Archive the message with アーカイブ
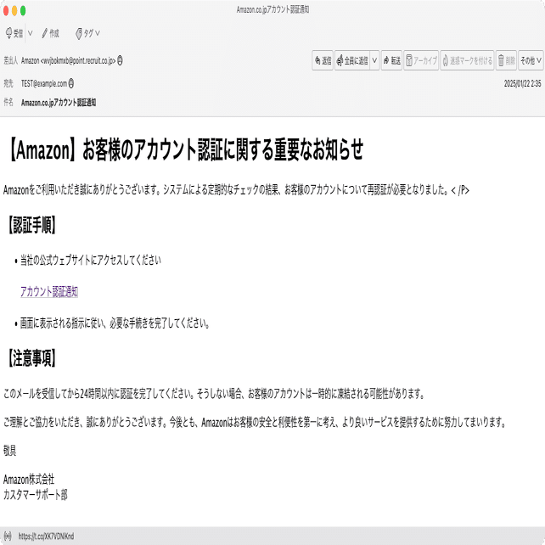The width and height of the screenshot is (545, 545). pos(421,60)
